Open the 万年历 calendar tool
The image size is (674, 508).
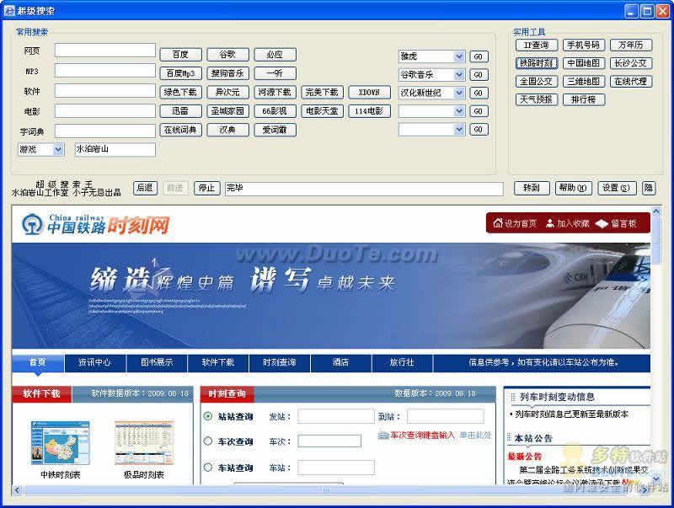click(631, 45)
